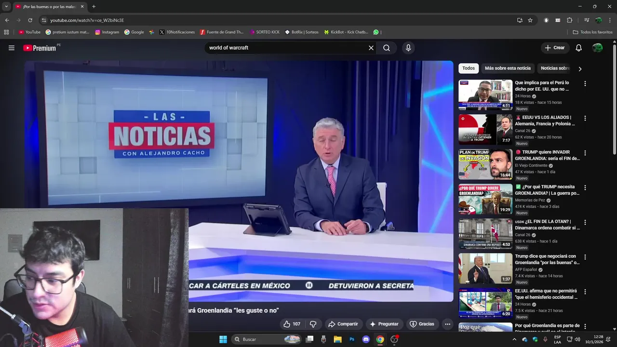Screen dimensions: 617x347
Task: Click the Crear button
Action: tap(555, 48)
